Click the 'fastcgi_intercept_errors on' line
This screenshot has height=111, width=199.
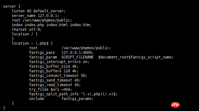pyautogui.click(x=59, y=62)
